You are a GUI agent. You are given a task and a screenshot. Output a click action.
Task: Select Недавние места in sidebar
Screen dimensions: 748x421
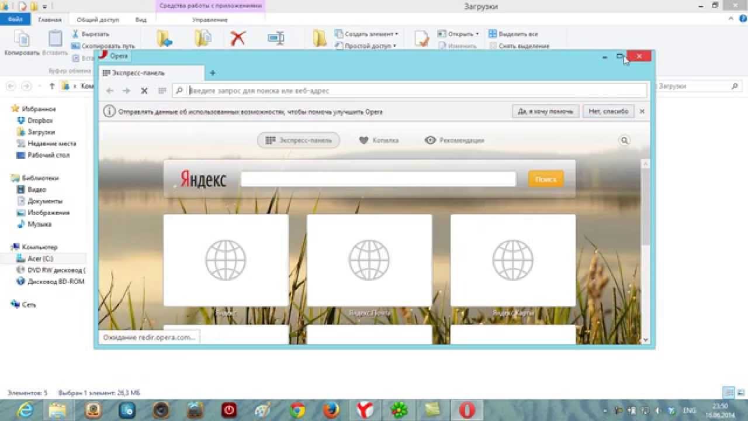pos(46,143)
